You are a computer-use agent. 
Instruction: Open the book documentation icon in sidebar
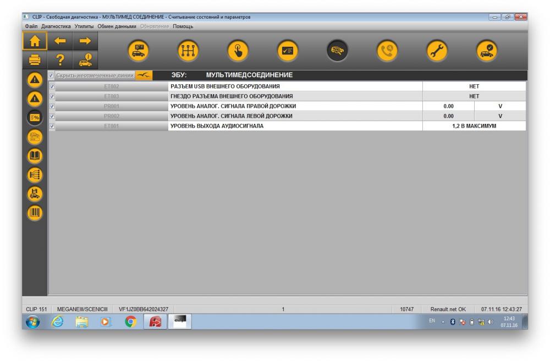click(35, 155)
